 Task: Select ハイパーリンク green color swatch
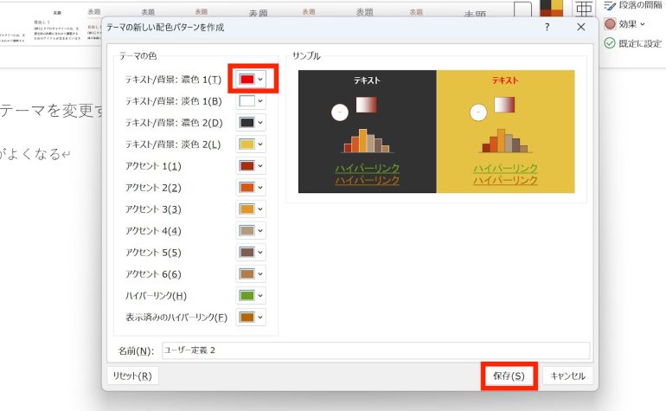tap(247, 295)
